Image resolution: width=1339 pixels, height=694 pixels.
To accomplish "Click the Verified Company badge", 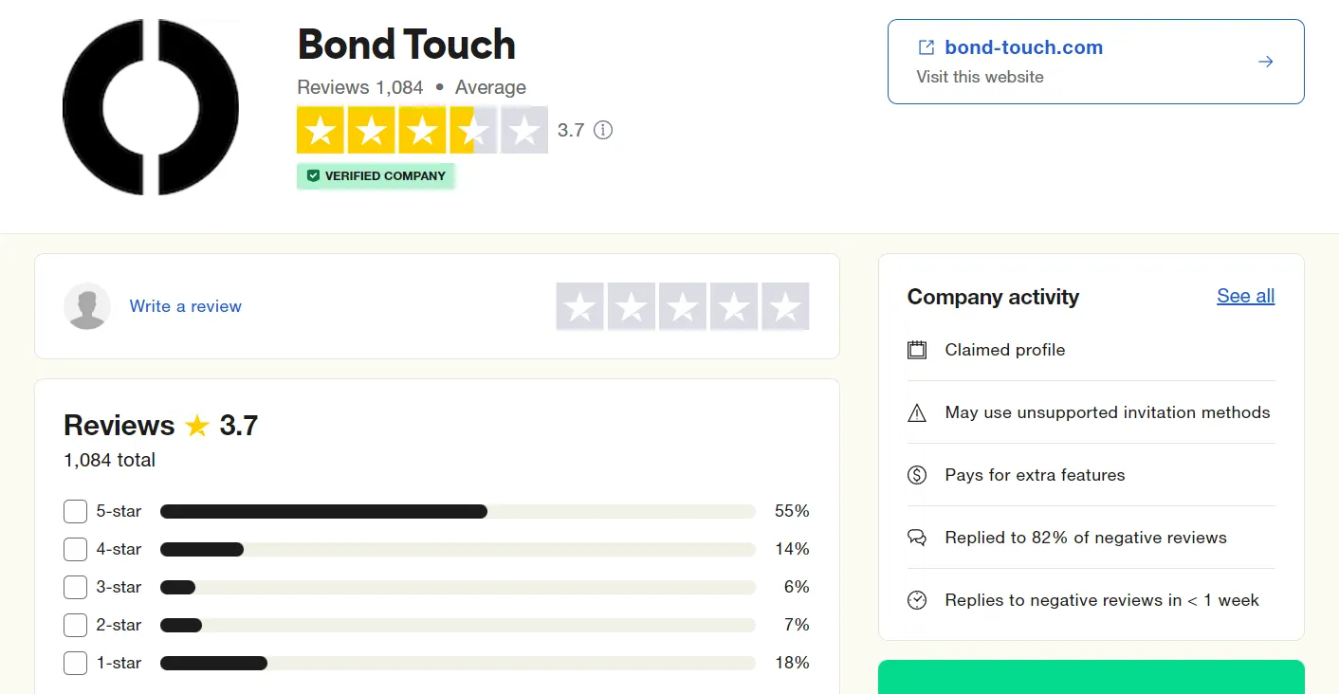I will click(376, 175).
